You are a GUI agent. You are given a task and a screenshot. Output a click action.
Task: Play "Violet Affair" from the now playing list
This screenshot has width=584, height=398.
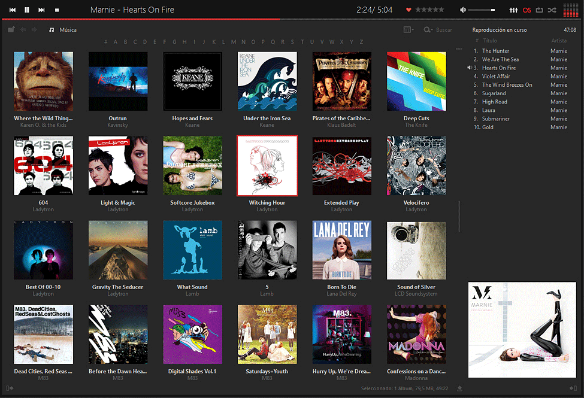496,77
